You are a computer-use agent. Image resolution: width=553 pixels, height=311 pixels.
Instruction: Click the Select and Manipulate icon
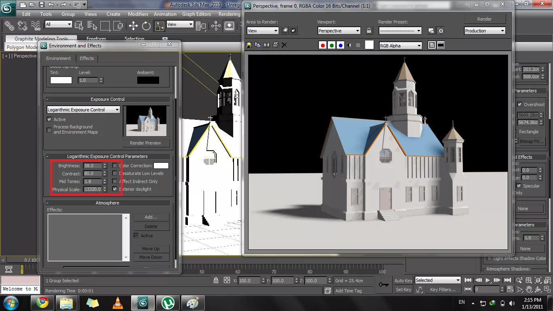coord(216,26)
